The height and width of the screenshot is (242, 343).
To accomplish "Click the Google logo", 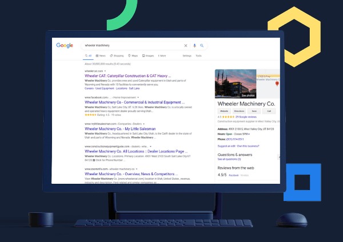I will (64, 45).
